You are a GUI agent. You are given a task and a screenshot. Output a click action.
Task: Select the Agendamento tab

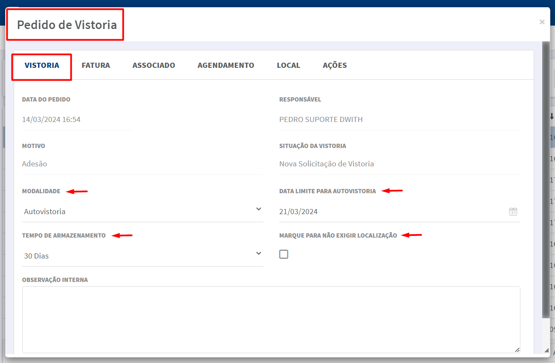pos(226,65)
